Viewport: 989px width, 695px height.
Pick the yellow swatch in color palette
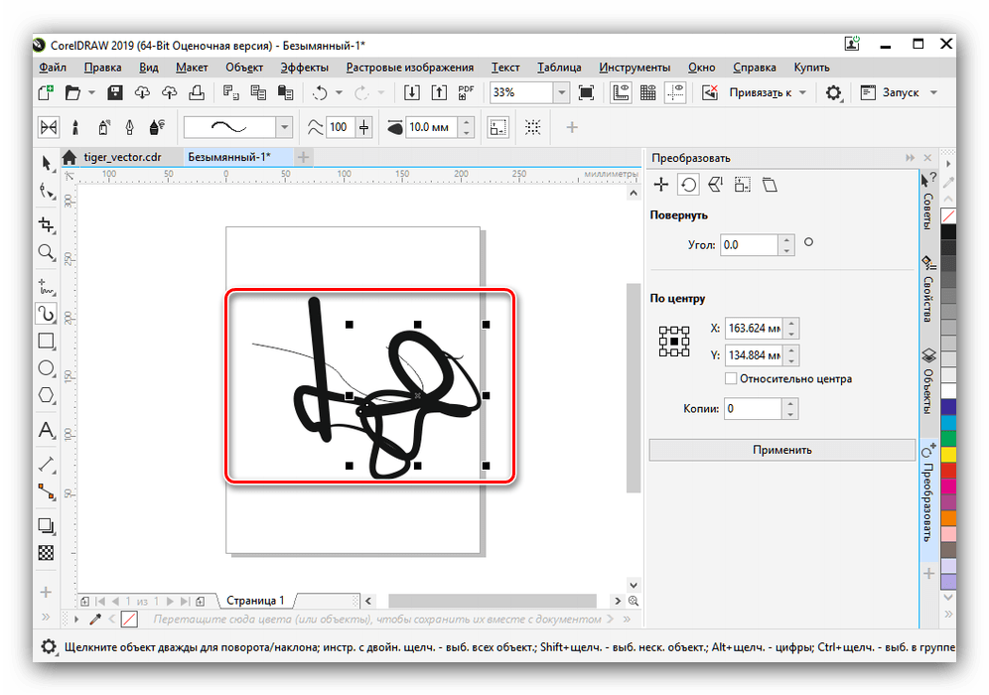948,454
